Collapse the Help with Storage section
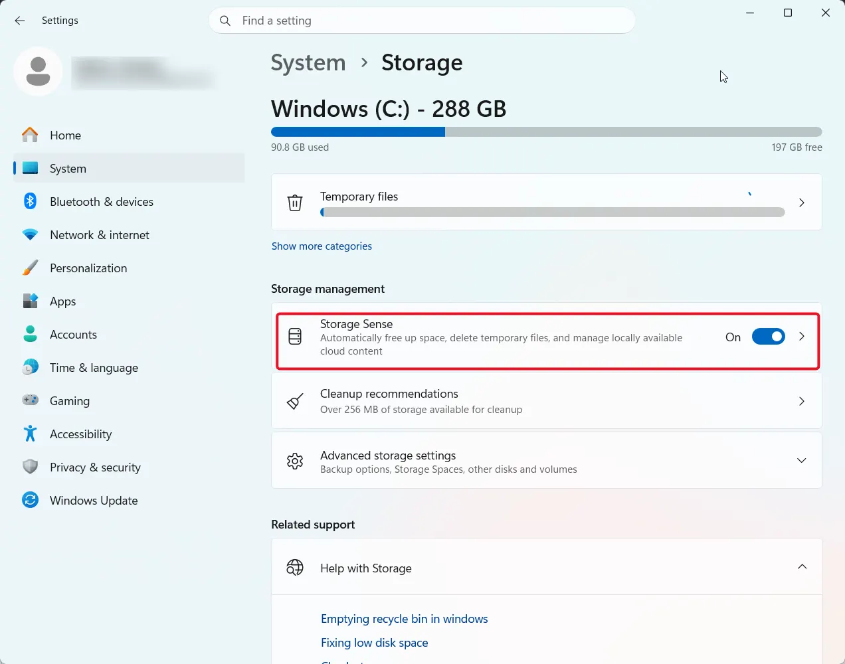Image resolution: width=845 pixels, height=664 pixels. click(802, 567)
